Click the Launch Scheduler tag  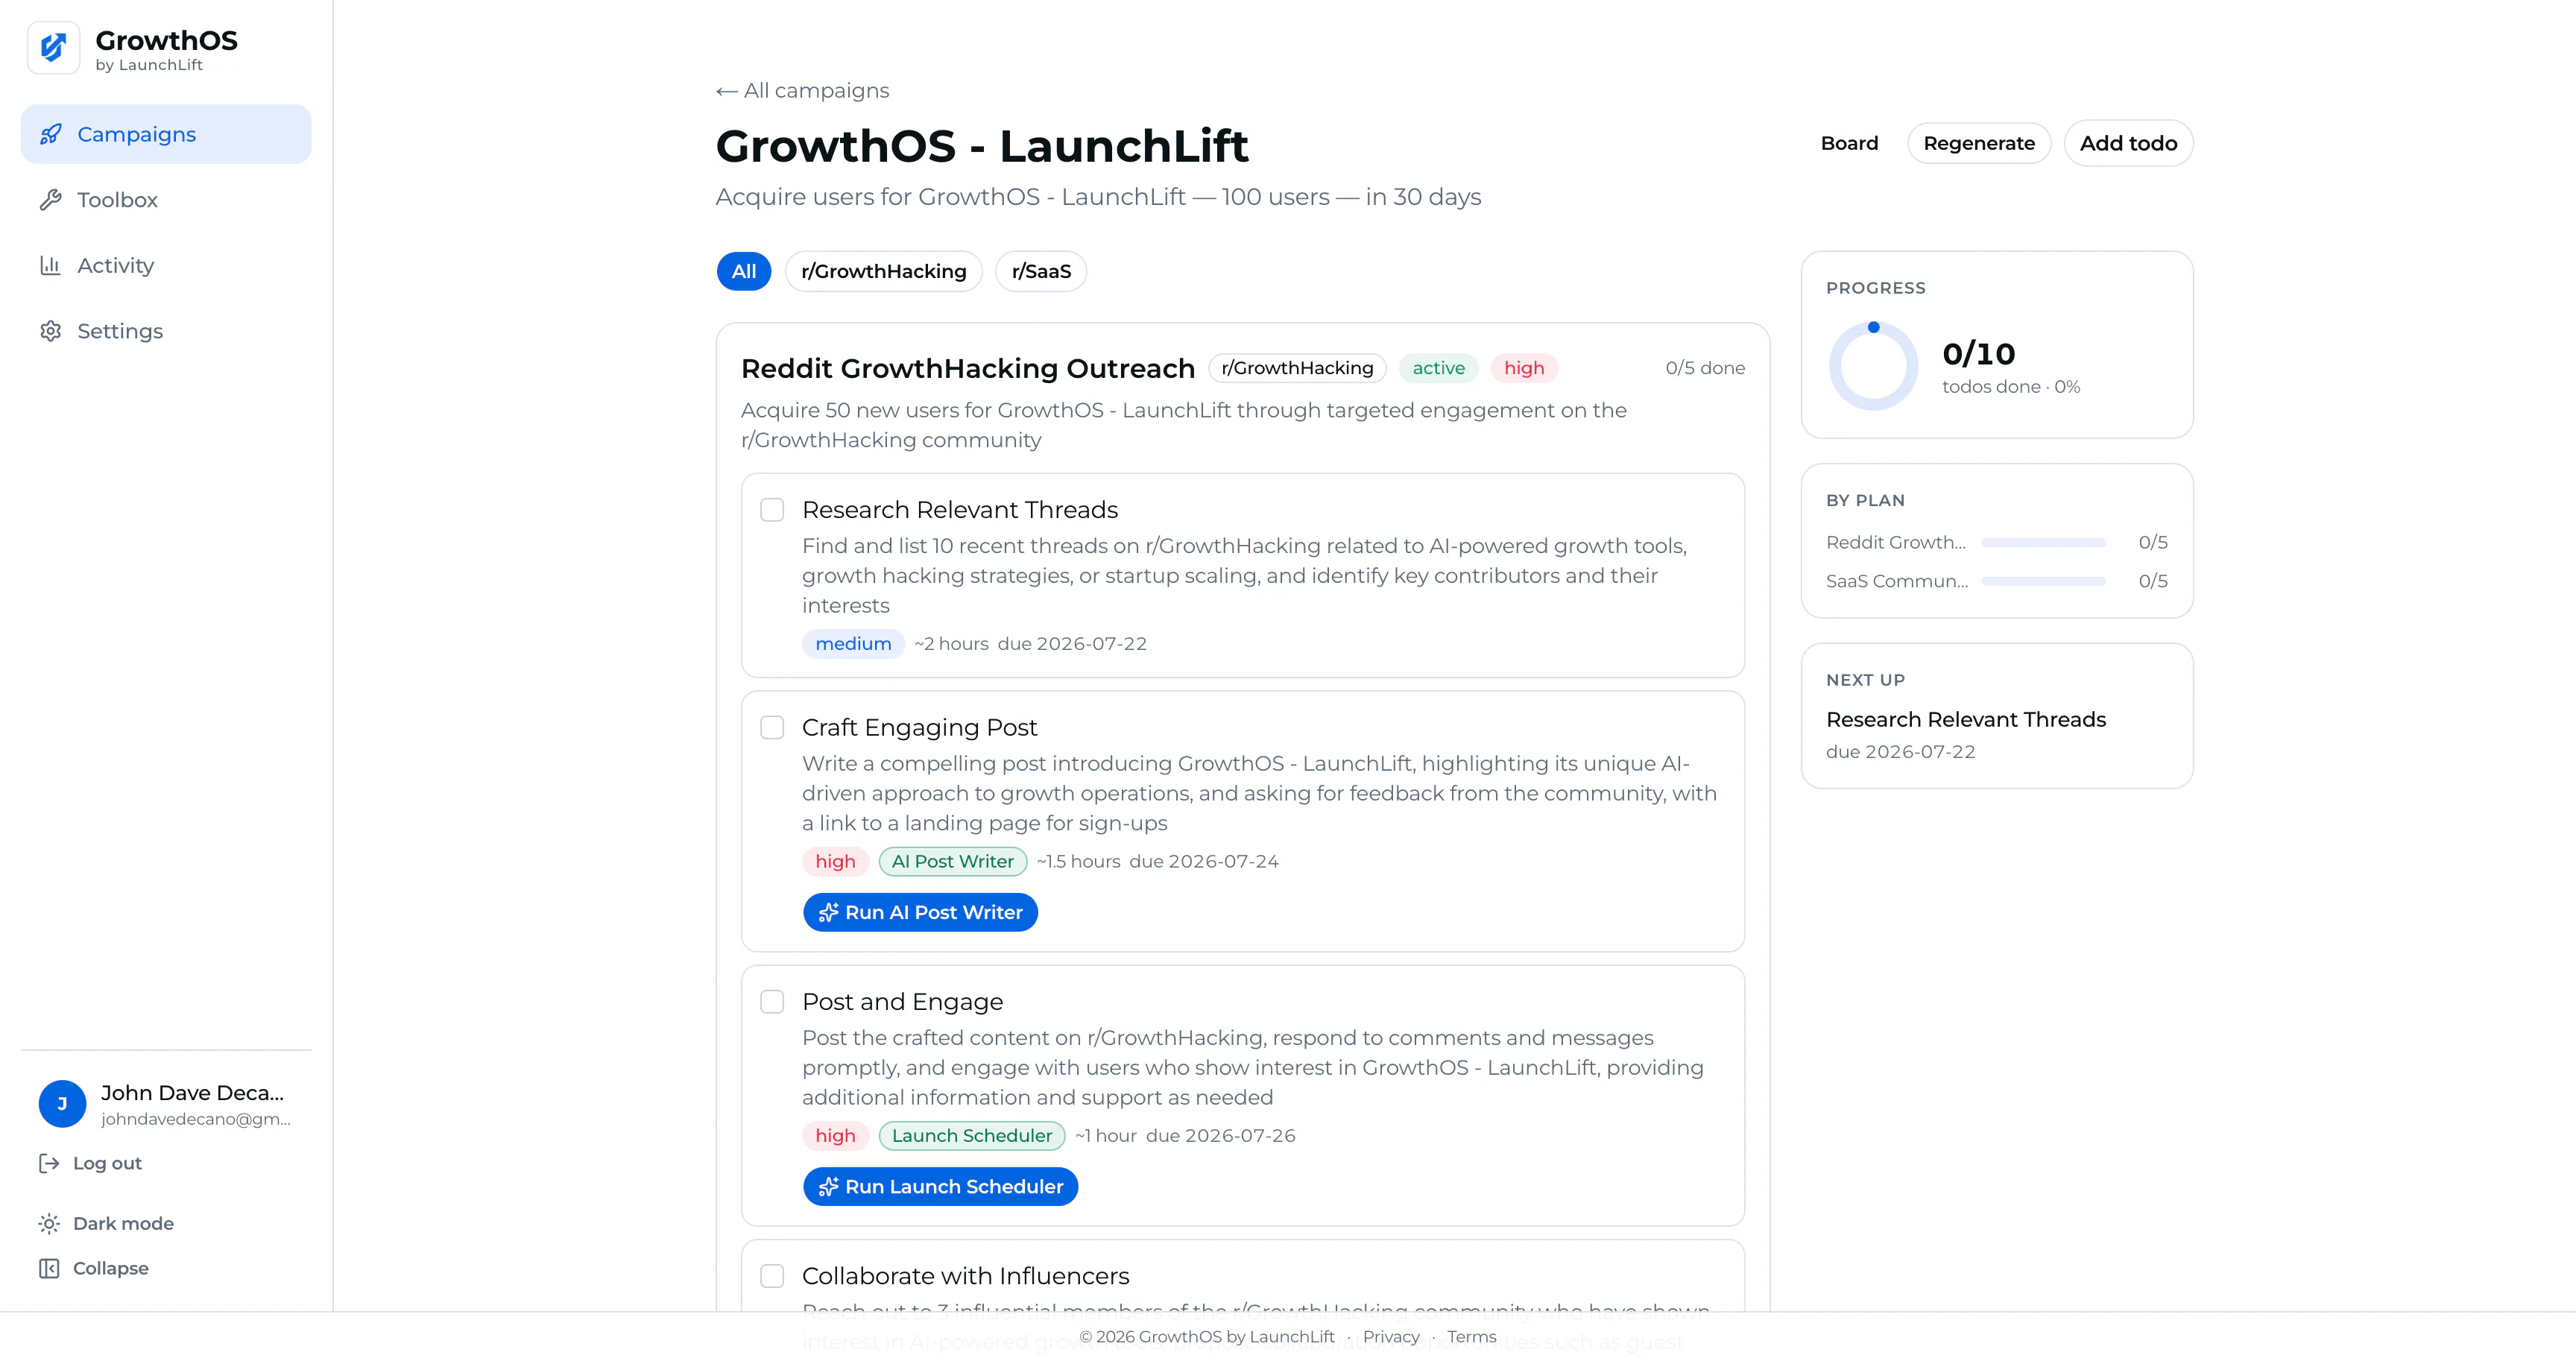(971, 1135)
